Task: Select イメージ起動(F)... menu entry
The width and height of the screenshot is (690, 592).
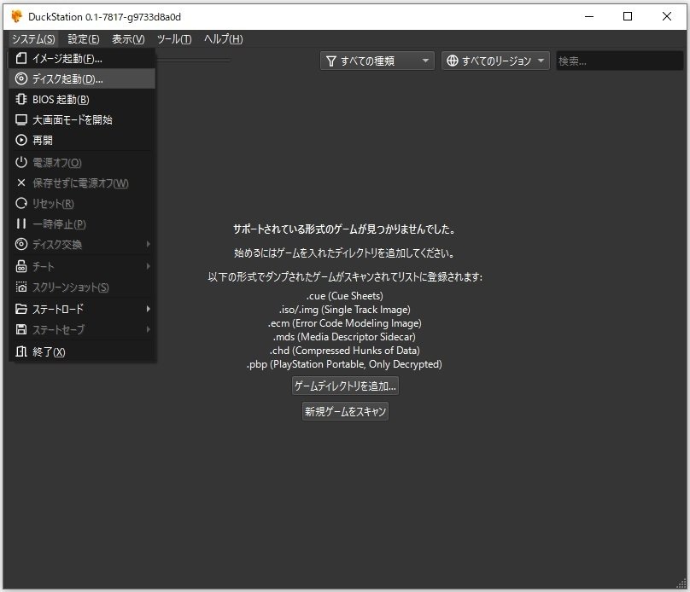Action: 82,59
